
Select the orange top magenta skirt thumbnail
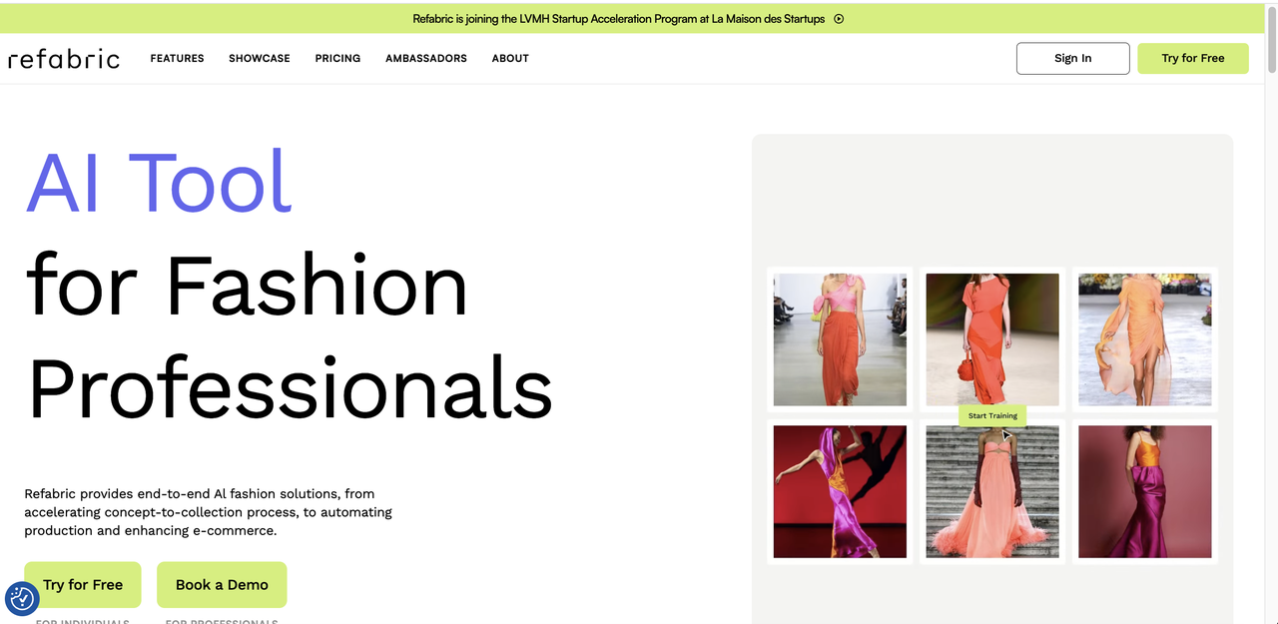pyautogui.click(x=1145, y=492)
